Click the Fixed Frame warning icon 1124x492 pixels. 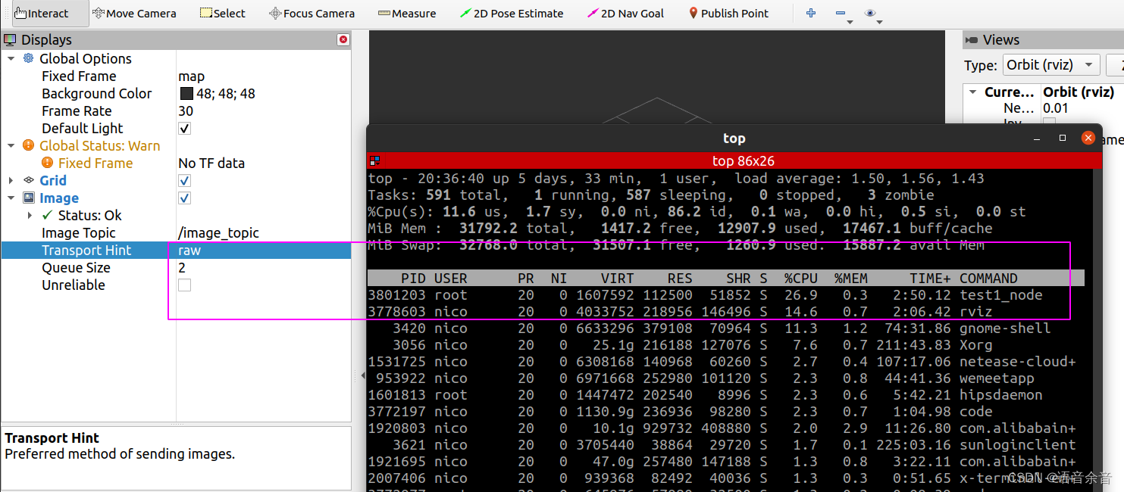(47, 163)
